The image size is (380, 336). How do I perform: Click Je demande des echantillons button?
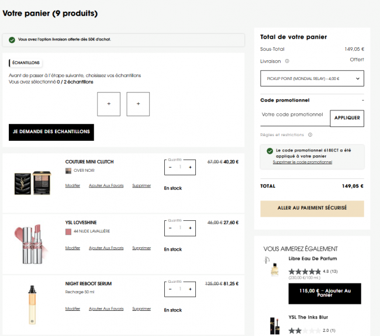click(x=51, y=132)
